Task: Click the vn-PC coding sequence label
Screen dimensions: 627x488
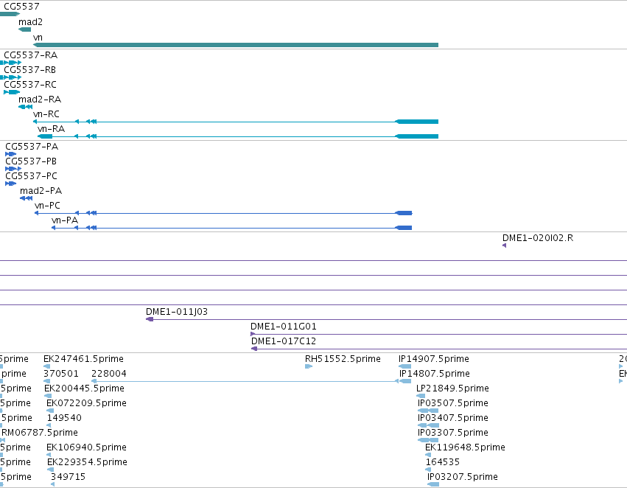Action: click(x=48, y=206)
